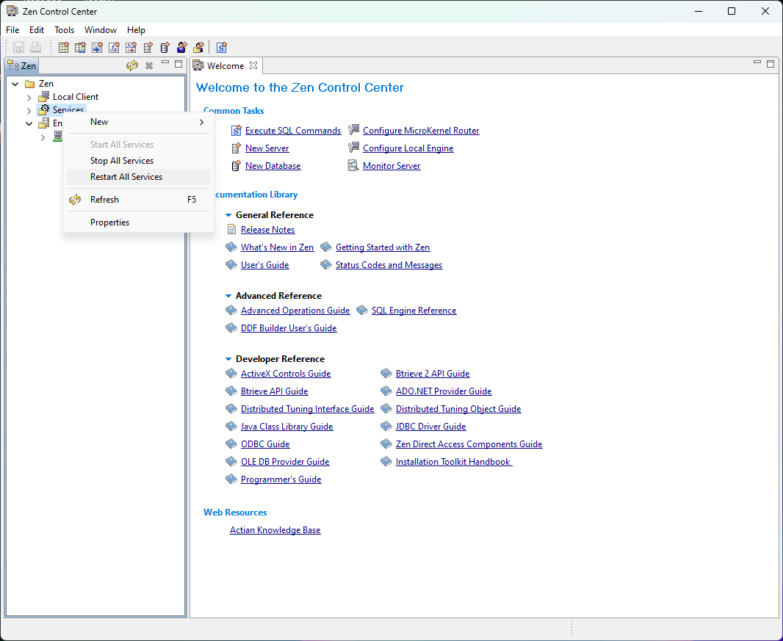Open the Help menu
783x641 pixels.
136,30
